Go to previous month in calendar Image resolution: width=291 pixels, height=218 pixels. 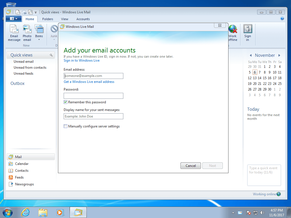251,55
